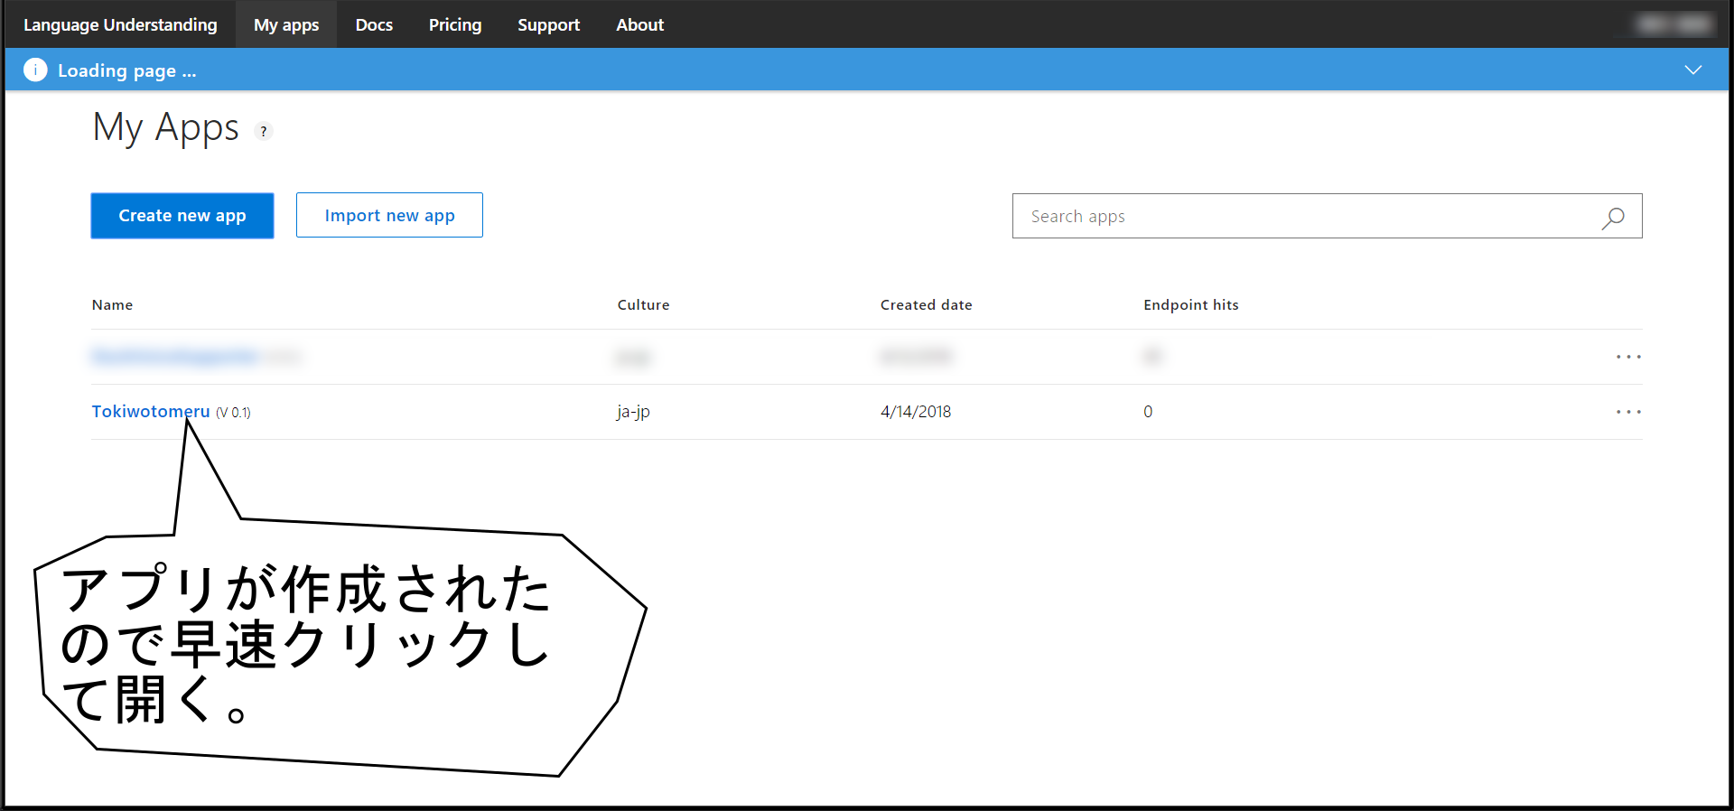Open the Docs menu item
Image resolution: width=1734 pixels, height=811 pixels.
pyautogui.click(x=374, y=24)
